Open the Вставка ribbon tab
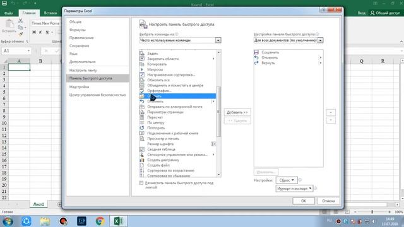 tap(50, 13)
